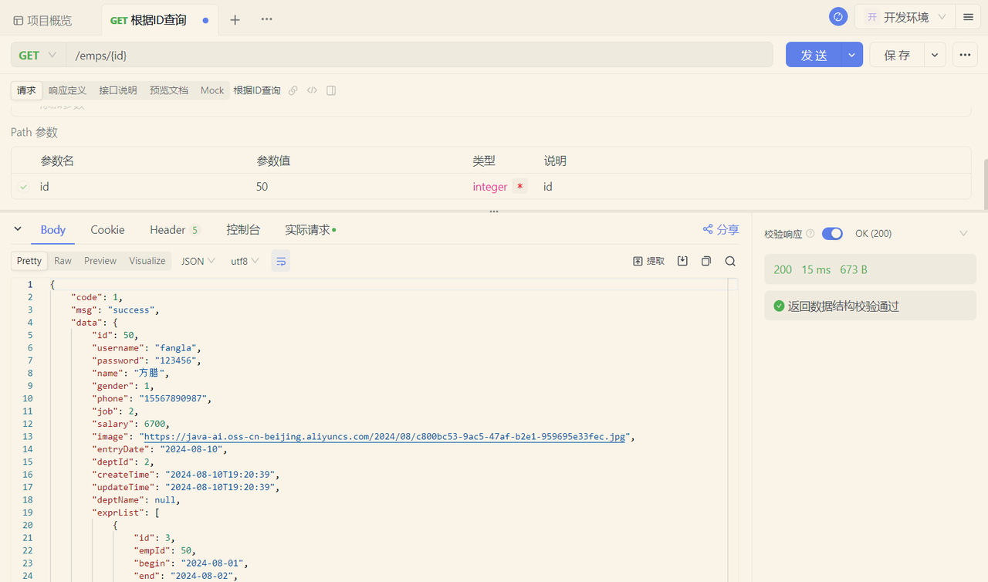Disable the 校验响应 toggle switch
This screenshot has width=988, height=582.
point(831,233)
